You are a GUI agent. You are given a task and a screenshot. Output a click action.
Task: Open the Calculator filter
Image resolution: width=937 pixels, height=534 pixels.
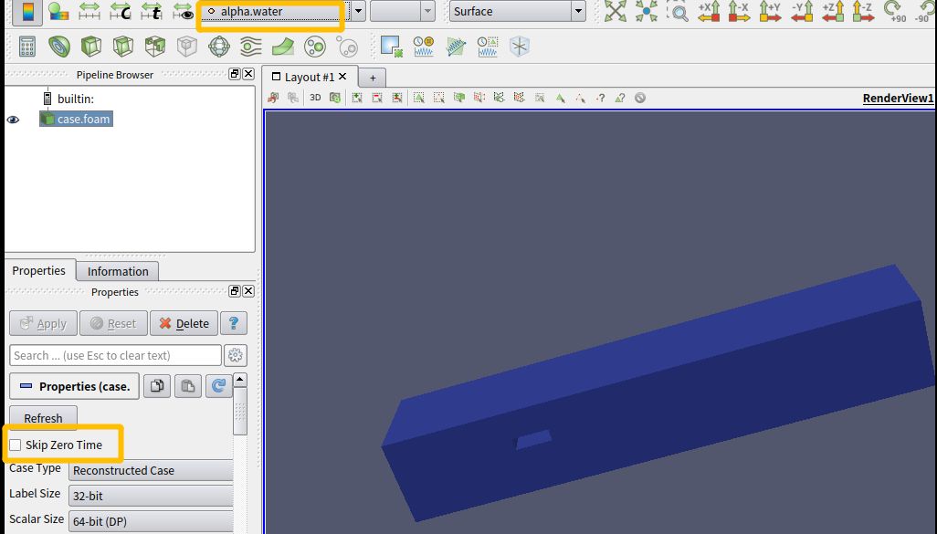coord(27,47)
